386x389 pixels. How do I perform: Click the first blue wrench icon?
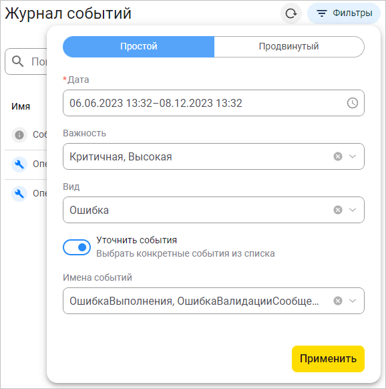(x=19, y=164)
